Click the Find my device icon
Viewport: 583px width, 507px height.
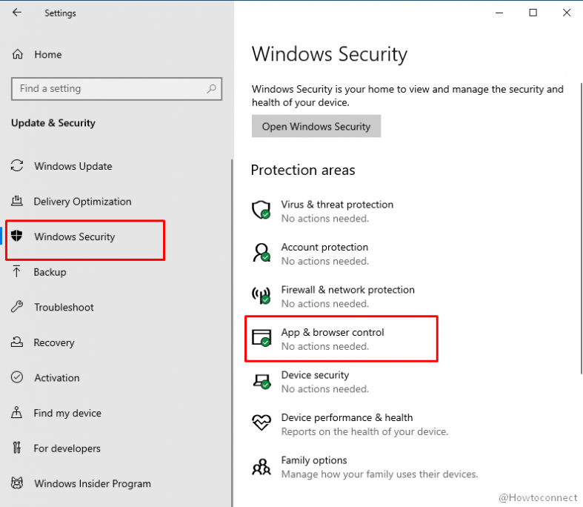[17, 412]
